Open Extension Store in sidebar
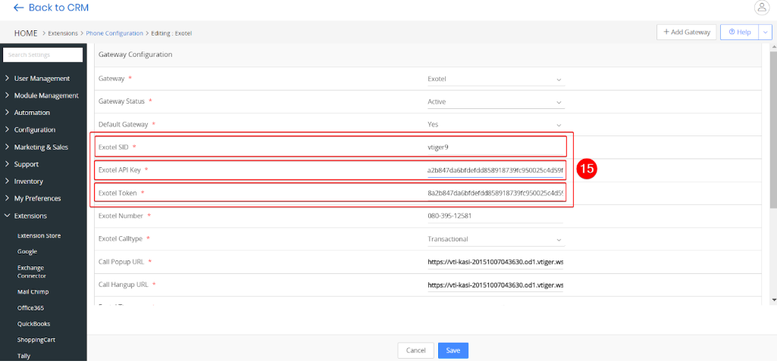This screenshot has width=777, height=364. (39, 235)
